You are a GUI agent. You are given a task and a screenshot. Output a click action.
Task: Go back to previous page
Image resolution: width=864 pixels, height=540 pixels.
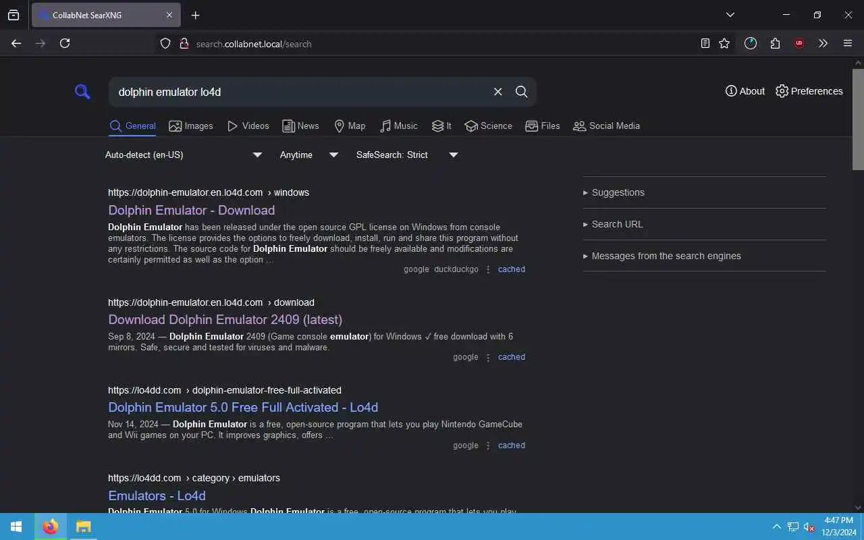point(16,43)
